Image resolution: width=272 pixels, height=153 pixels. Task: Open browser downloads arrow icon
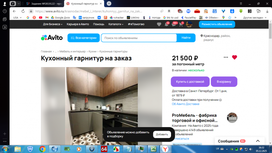click(267, 11)
